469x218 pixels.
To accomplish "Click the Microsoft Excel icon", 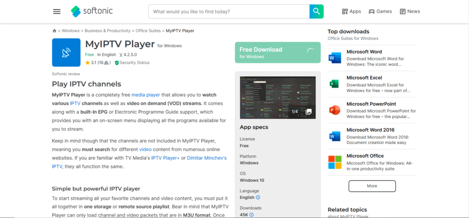I will pyautogui.click(x=335, y=84).
